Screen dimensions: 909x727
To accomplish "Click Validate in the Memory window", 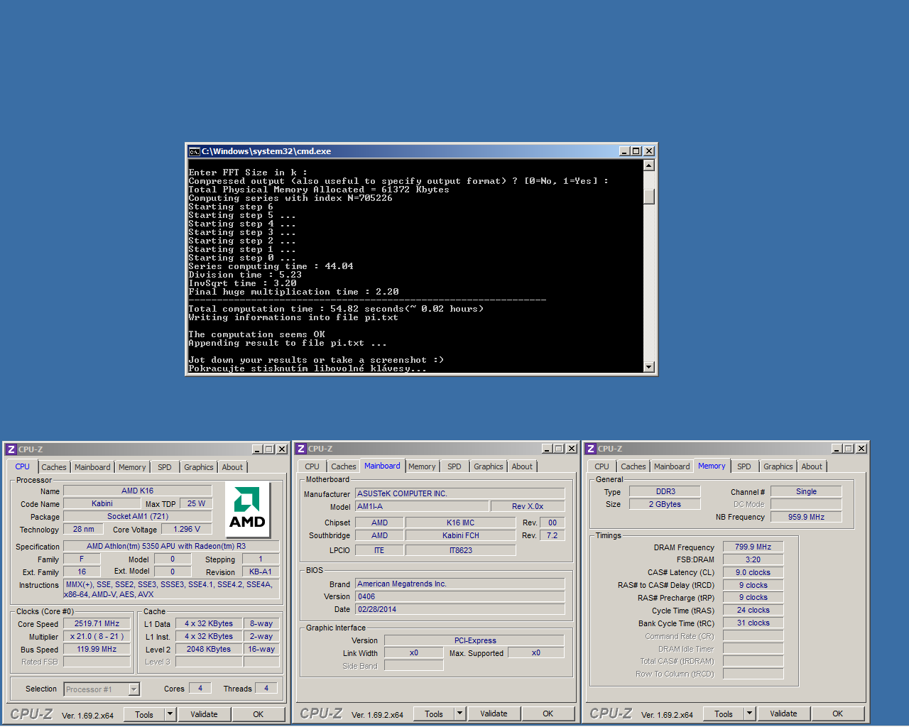I will click(x=783, y=714).
